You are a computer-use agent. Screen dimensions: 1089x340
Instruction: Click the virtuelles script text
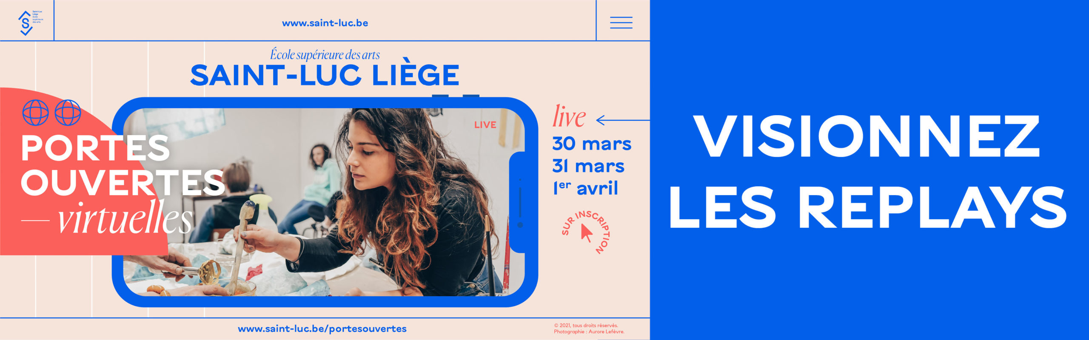(125, 218)
